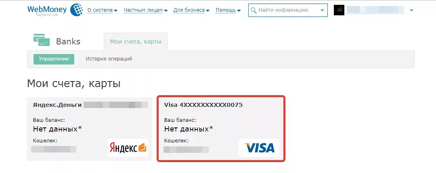Click the black user avatar icon
The height and width of the screenshot is (173, 436).
[339, 10]
